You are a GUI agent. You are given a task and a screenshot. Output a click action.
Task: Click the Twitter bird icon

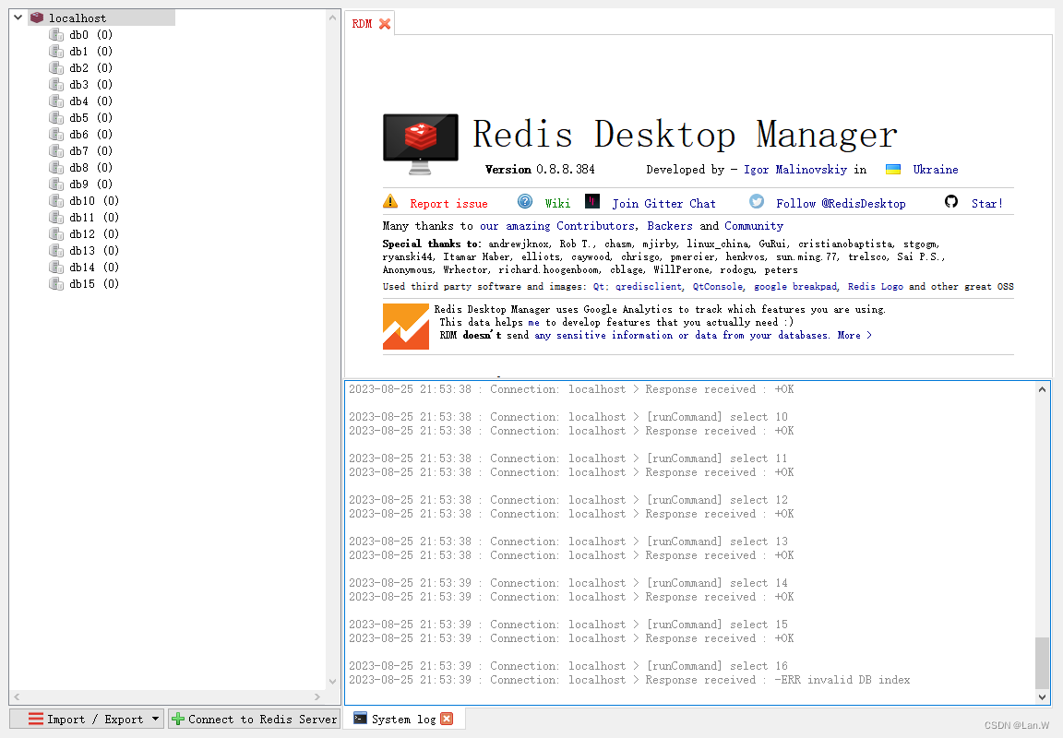tap(757, 201)
